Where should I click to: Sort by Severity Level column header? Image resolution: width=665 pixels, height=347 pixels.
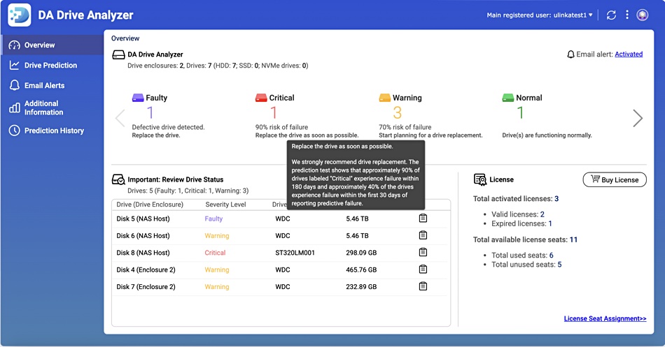click(225, 205)
